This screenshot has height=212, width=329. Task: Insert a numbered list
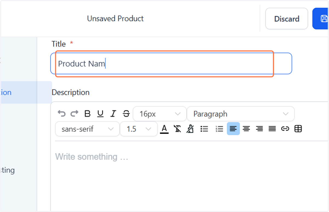(x=219, y=129)
